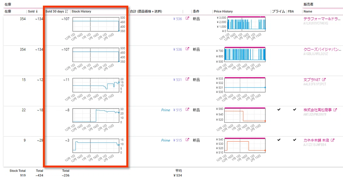The height and width of the screenshot is (180, 343).
Task: Select seller ID AAL8IF61PIPCT
Action: coord(315,84)
